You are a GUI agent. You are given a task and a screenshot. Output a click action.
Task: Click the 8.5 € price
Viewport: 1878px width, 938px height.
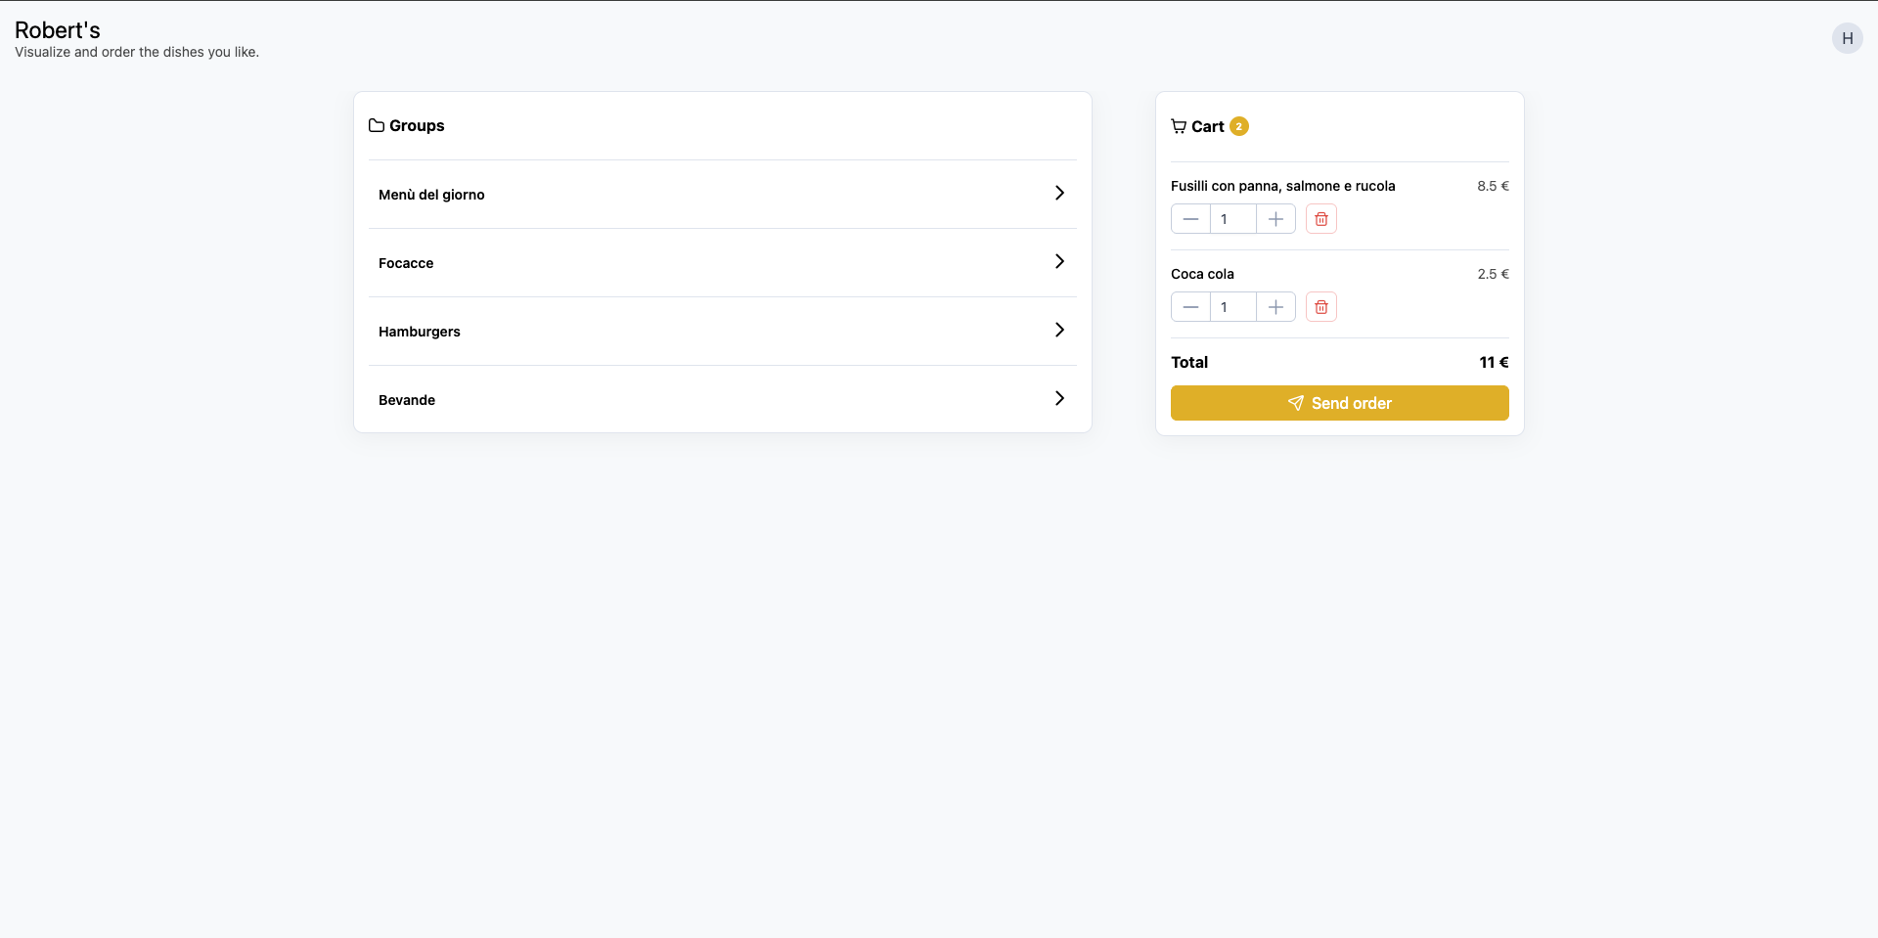(1493, 186)
